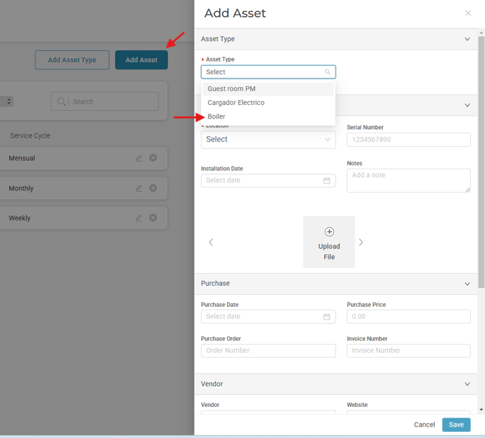Delete the Monthly service cycle

click(153, 188)
